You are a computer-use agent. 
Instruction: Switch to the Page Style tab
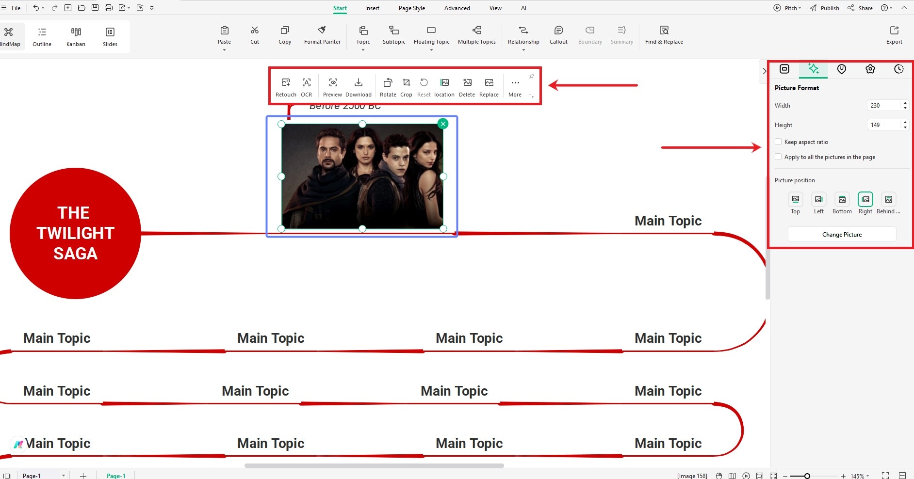point(412,8)
